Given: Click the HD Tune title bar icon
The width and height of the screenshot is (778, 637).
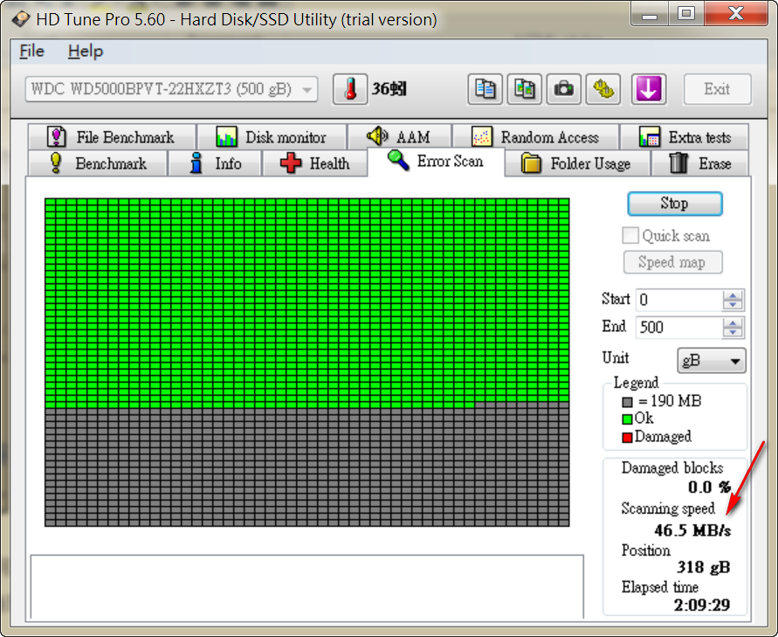Looking at the screenshot, I should (21, 19).
